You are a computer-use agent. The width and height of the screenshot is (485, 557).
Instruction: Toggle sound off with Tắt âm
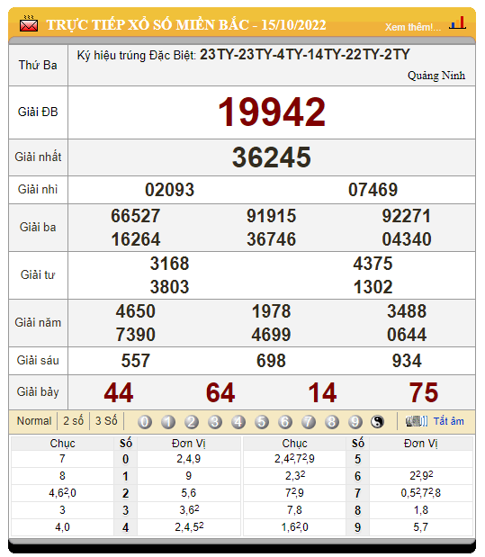(x=449, y=421)
